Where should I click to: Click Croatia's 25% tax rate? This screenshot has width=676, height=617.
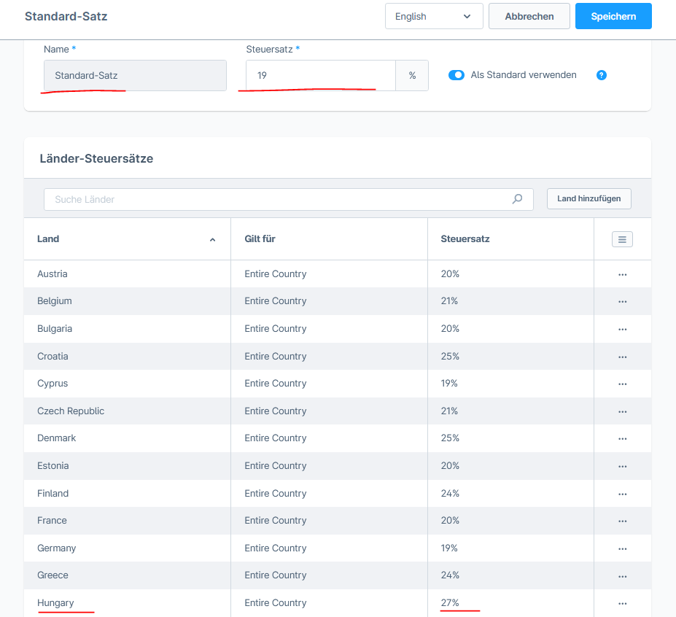[x=450, y=356]
